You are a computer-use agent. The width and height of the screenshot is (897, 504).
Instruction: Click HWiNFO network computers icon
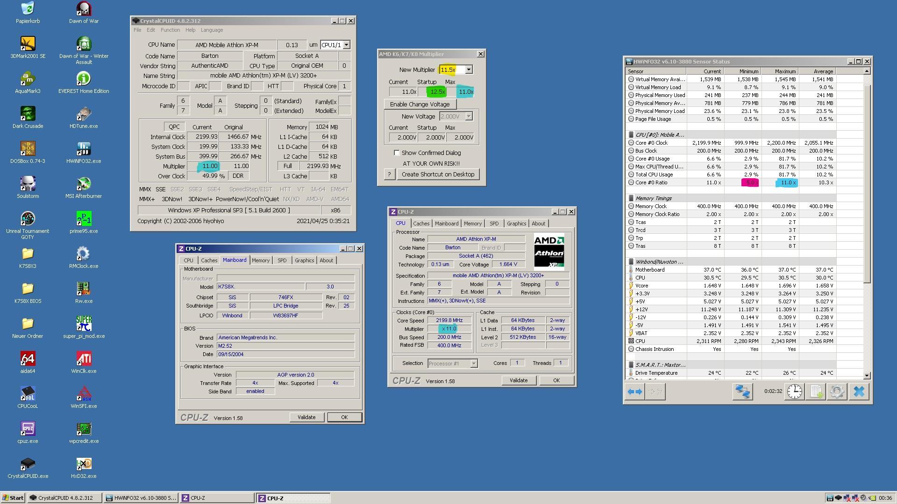point(742,392)
